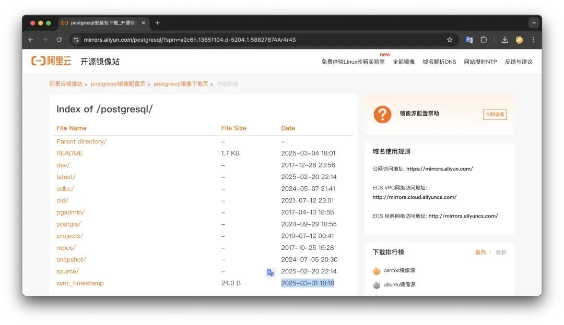The width and height of the screenshot is (564, 325).
Task: Reload the page with the refresh icon
Action: 59,40
